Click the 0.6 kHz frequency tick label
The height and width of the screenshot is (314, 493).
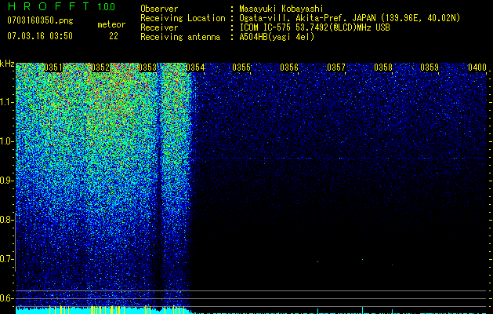click(7, 298)
